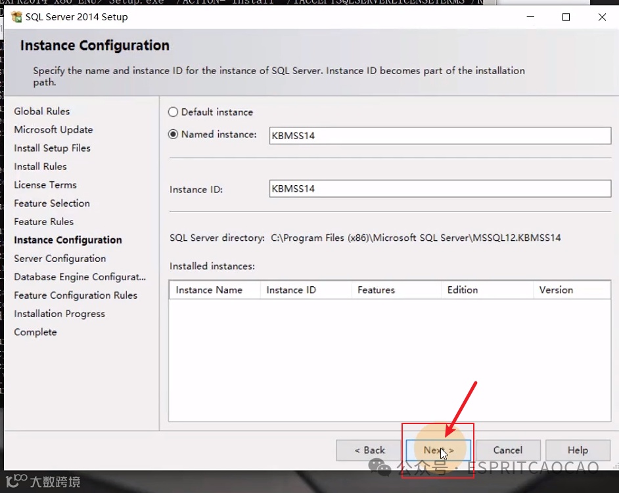The image size is (619, 493).
Task: Click the Instance ID column header
Action: point(306,290)
